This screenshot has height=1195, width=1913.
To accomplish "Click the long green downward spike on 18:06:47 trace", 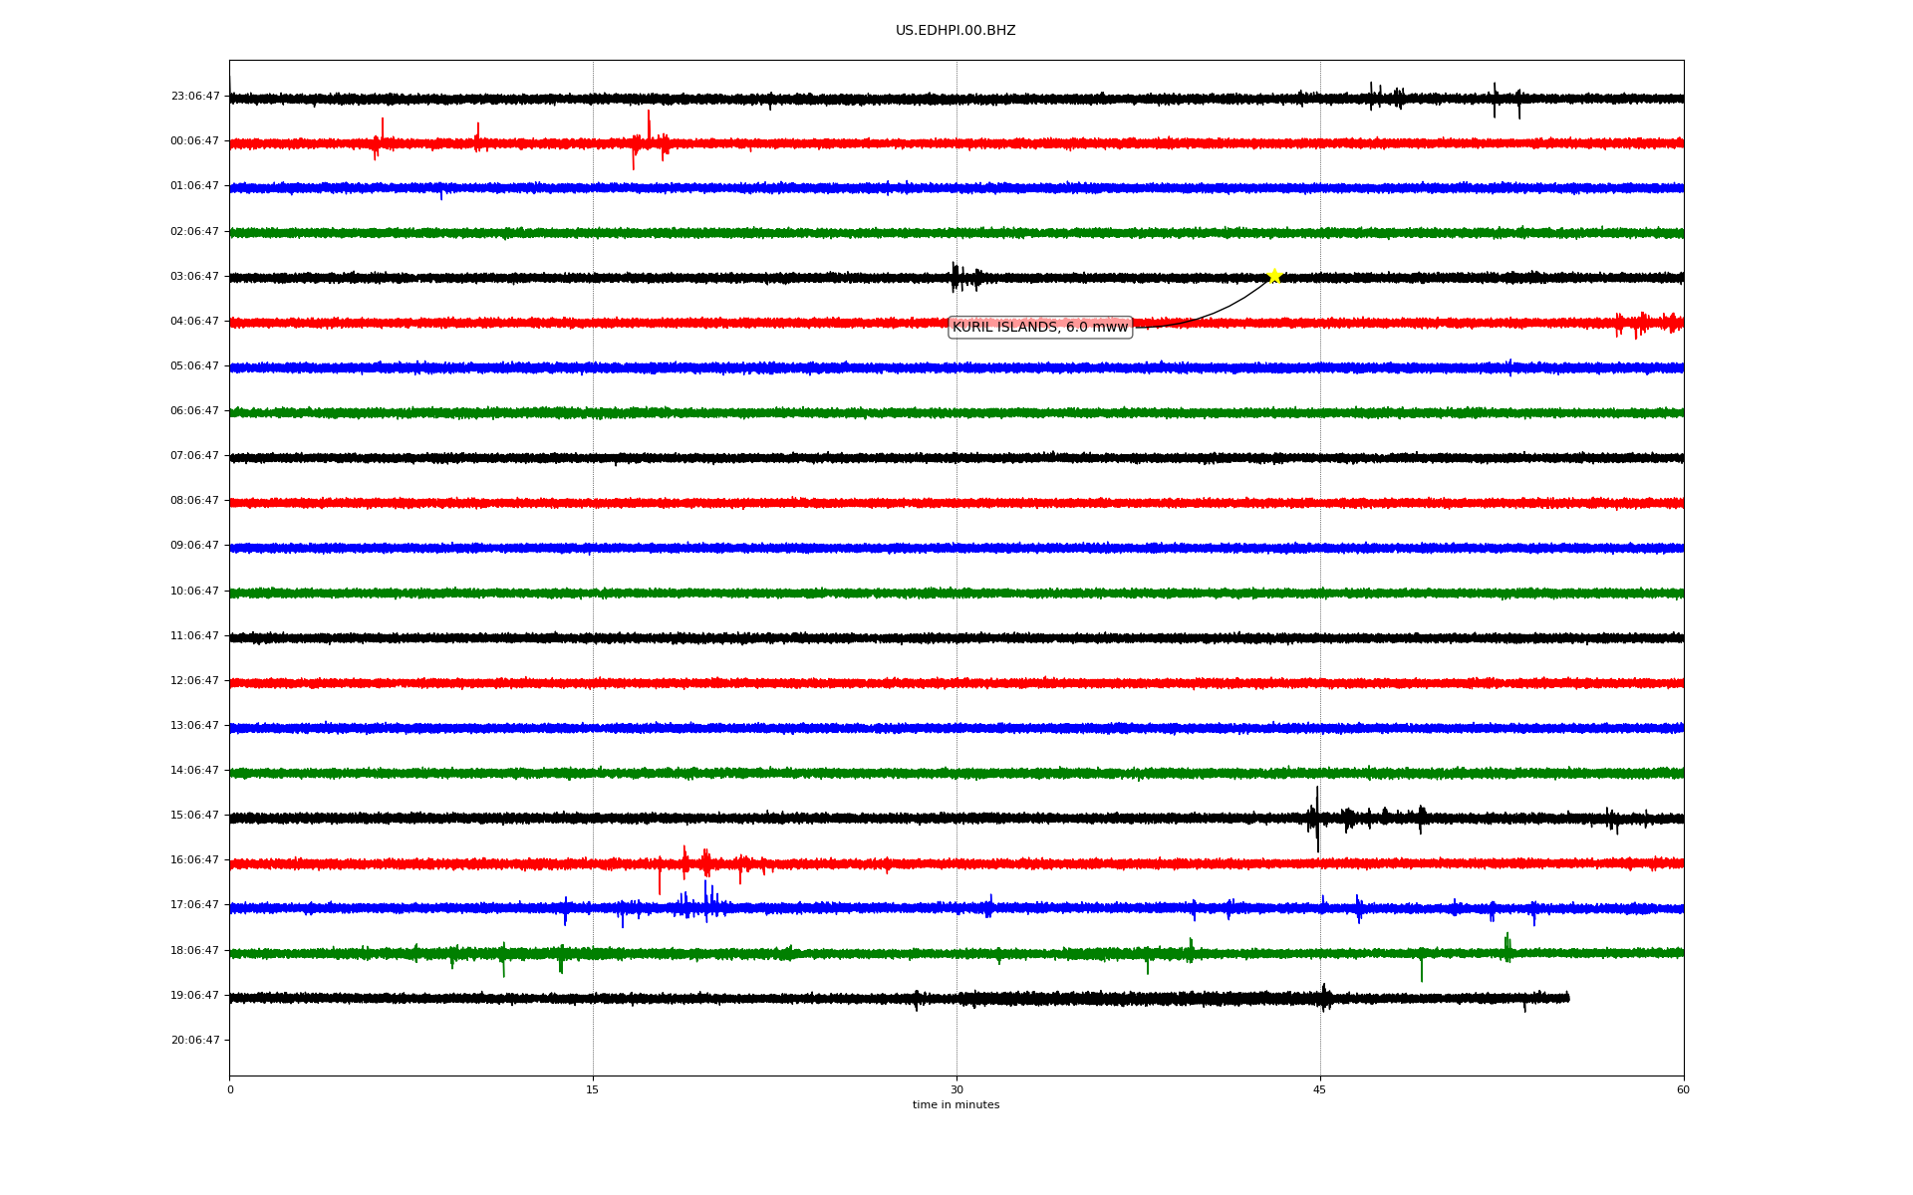I will tap(1421, 966).
